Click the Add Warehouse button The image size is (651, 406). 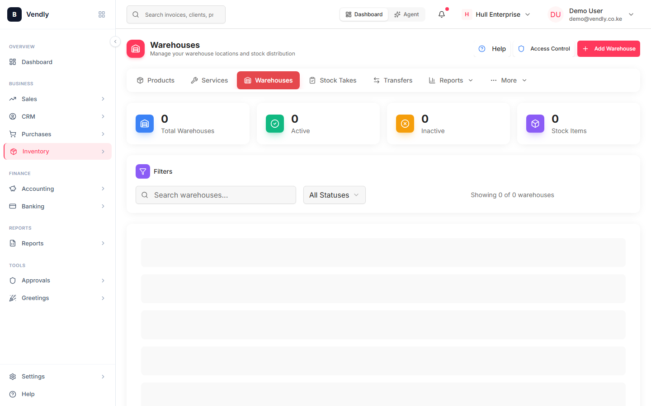click(609, 49)
